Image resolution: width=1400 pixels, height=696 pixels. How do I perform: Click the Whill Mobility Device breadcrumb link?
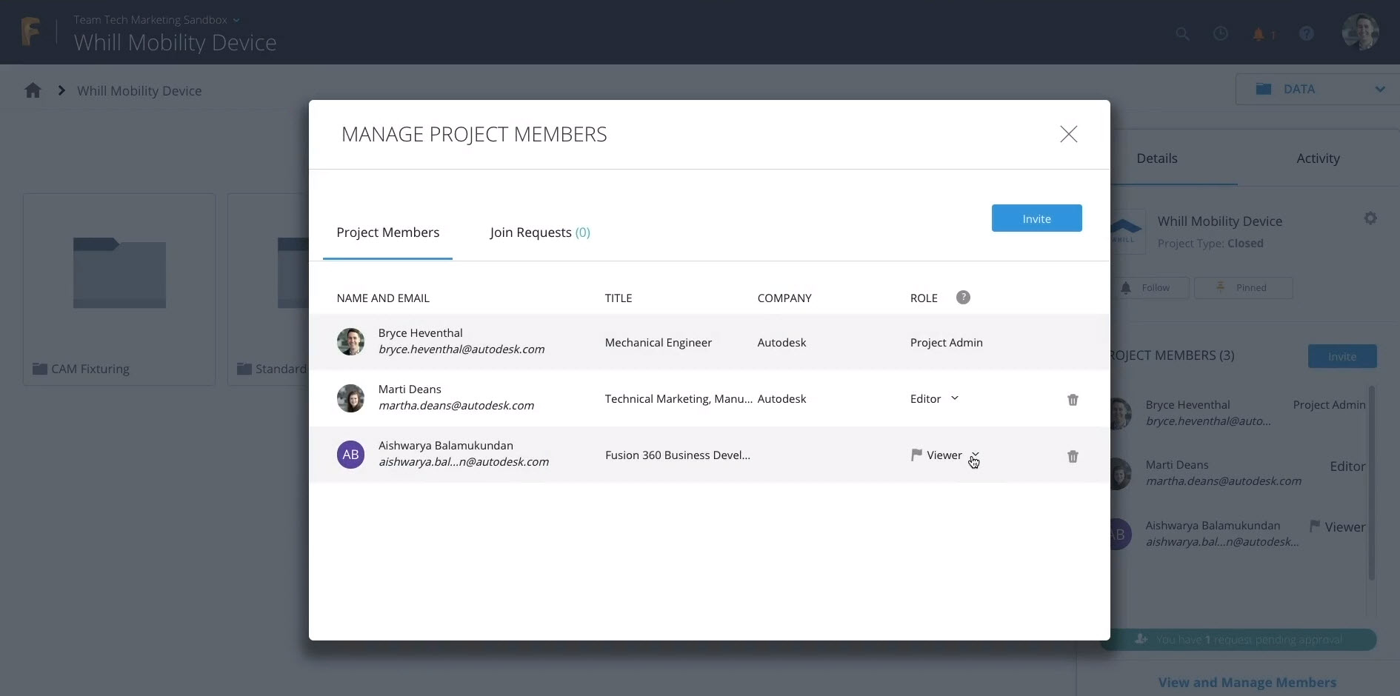tap(139, 90)
